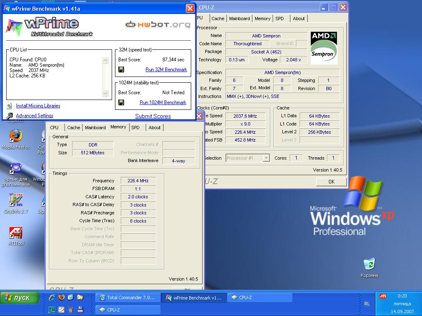
Task: Click the Bank Interleave 4-way value
Action: tap(179, 161)
